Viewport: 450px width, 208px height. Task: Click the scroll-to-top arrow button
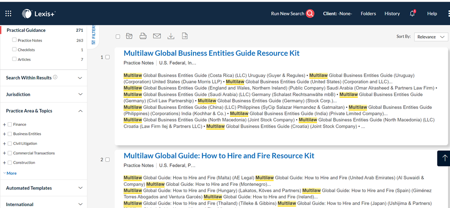(444, 158)
